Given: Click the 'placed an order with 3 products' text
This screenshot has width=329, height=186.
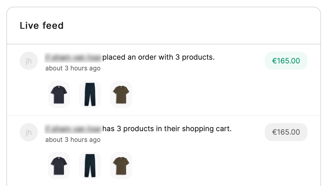Looking at the screenshot, I should 159,57.
